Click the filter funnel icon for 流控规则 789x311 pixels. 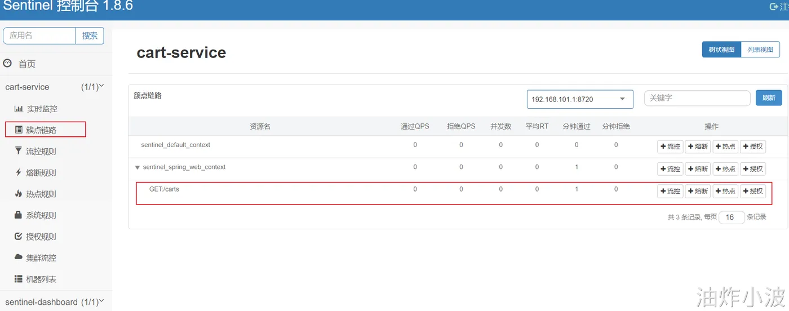coord(19,151)
